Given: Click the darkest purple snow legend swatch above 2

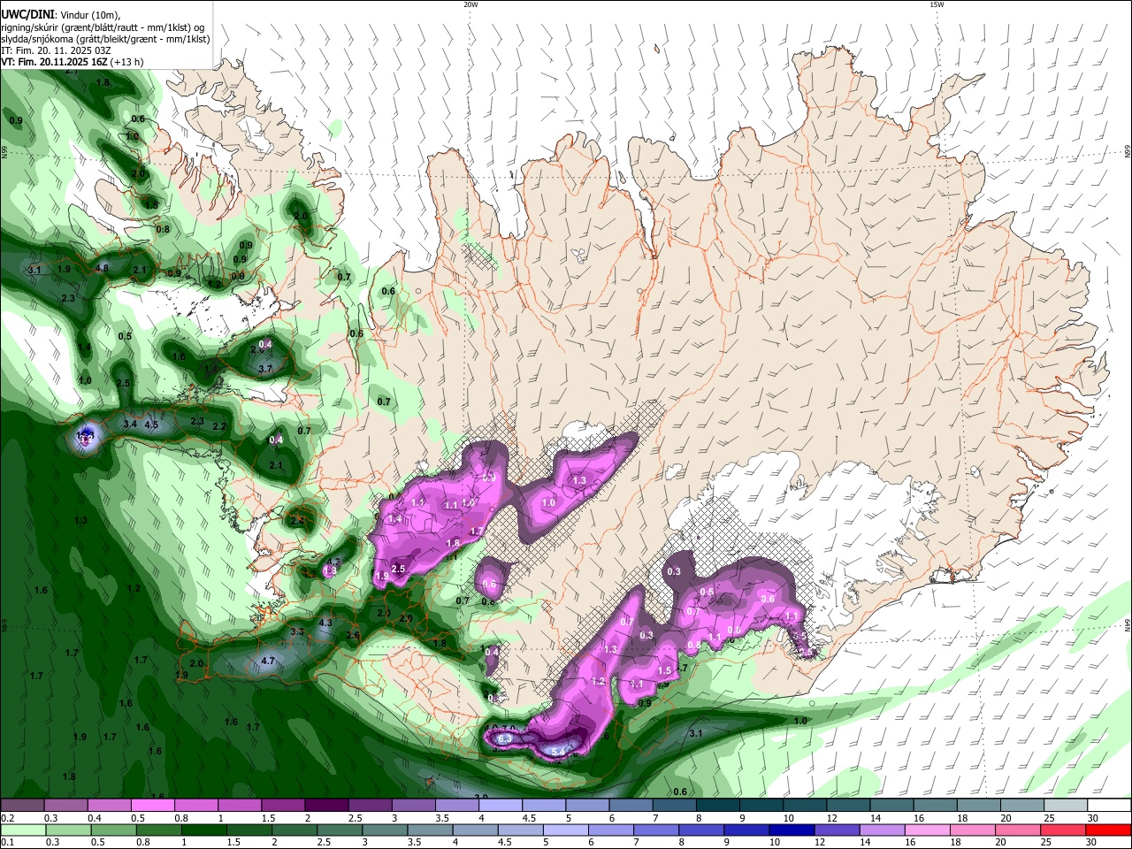Looking at the screenshot, I should pos(326,805).
